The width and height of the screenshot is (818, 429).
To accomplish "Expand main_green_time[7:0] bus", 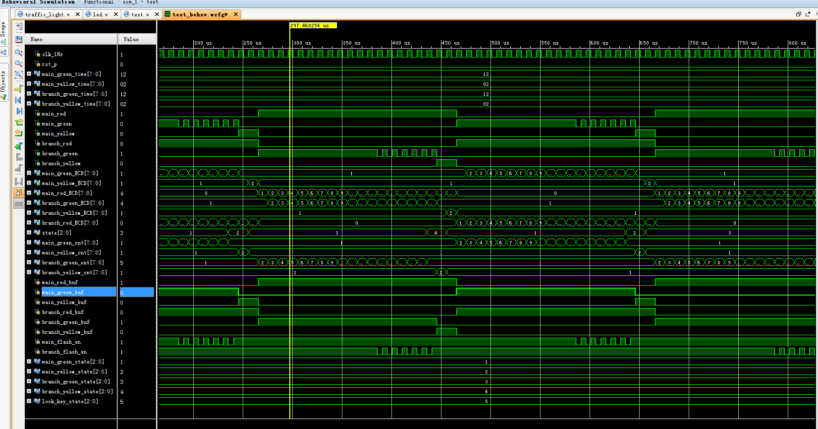I will (29, 74).
